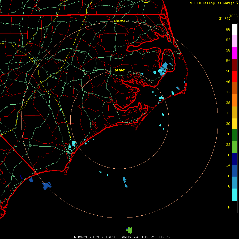Click the KMHX station identifier in caption
Image resolution: width=239 pixels, height=239 pixels.
point(127,237)
